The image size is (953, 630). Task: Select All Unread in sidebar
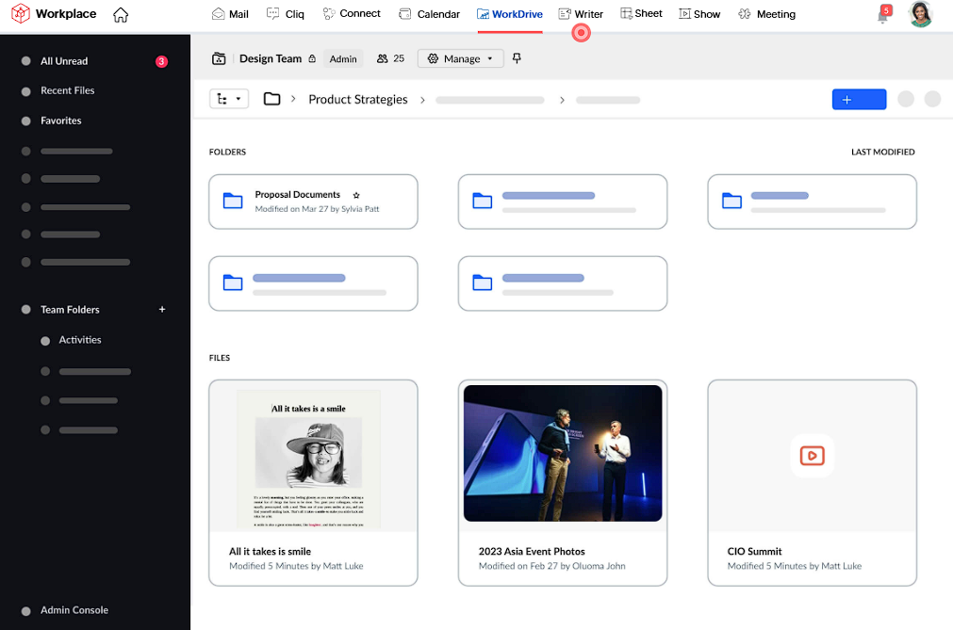pos(64,61)
